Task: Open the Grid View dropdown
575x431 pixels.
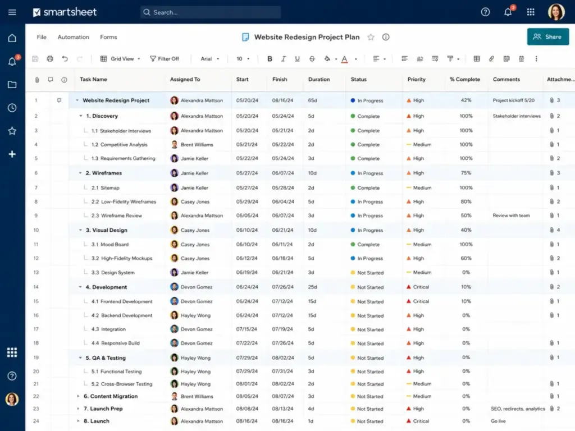Action: coord(120,58)
